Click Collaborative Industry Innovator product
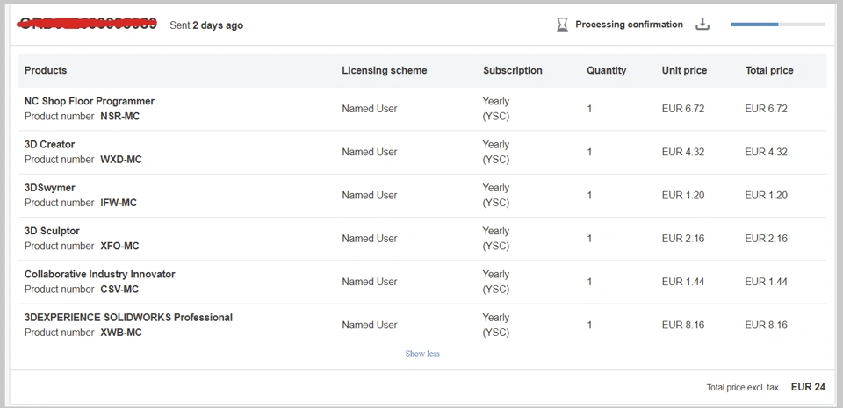The image size is (843, 408). (100, 274)
